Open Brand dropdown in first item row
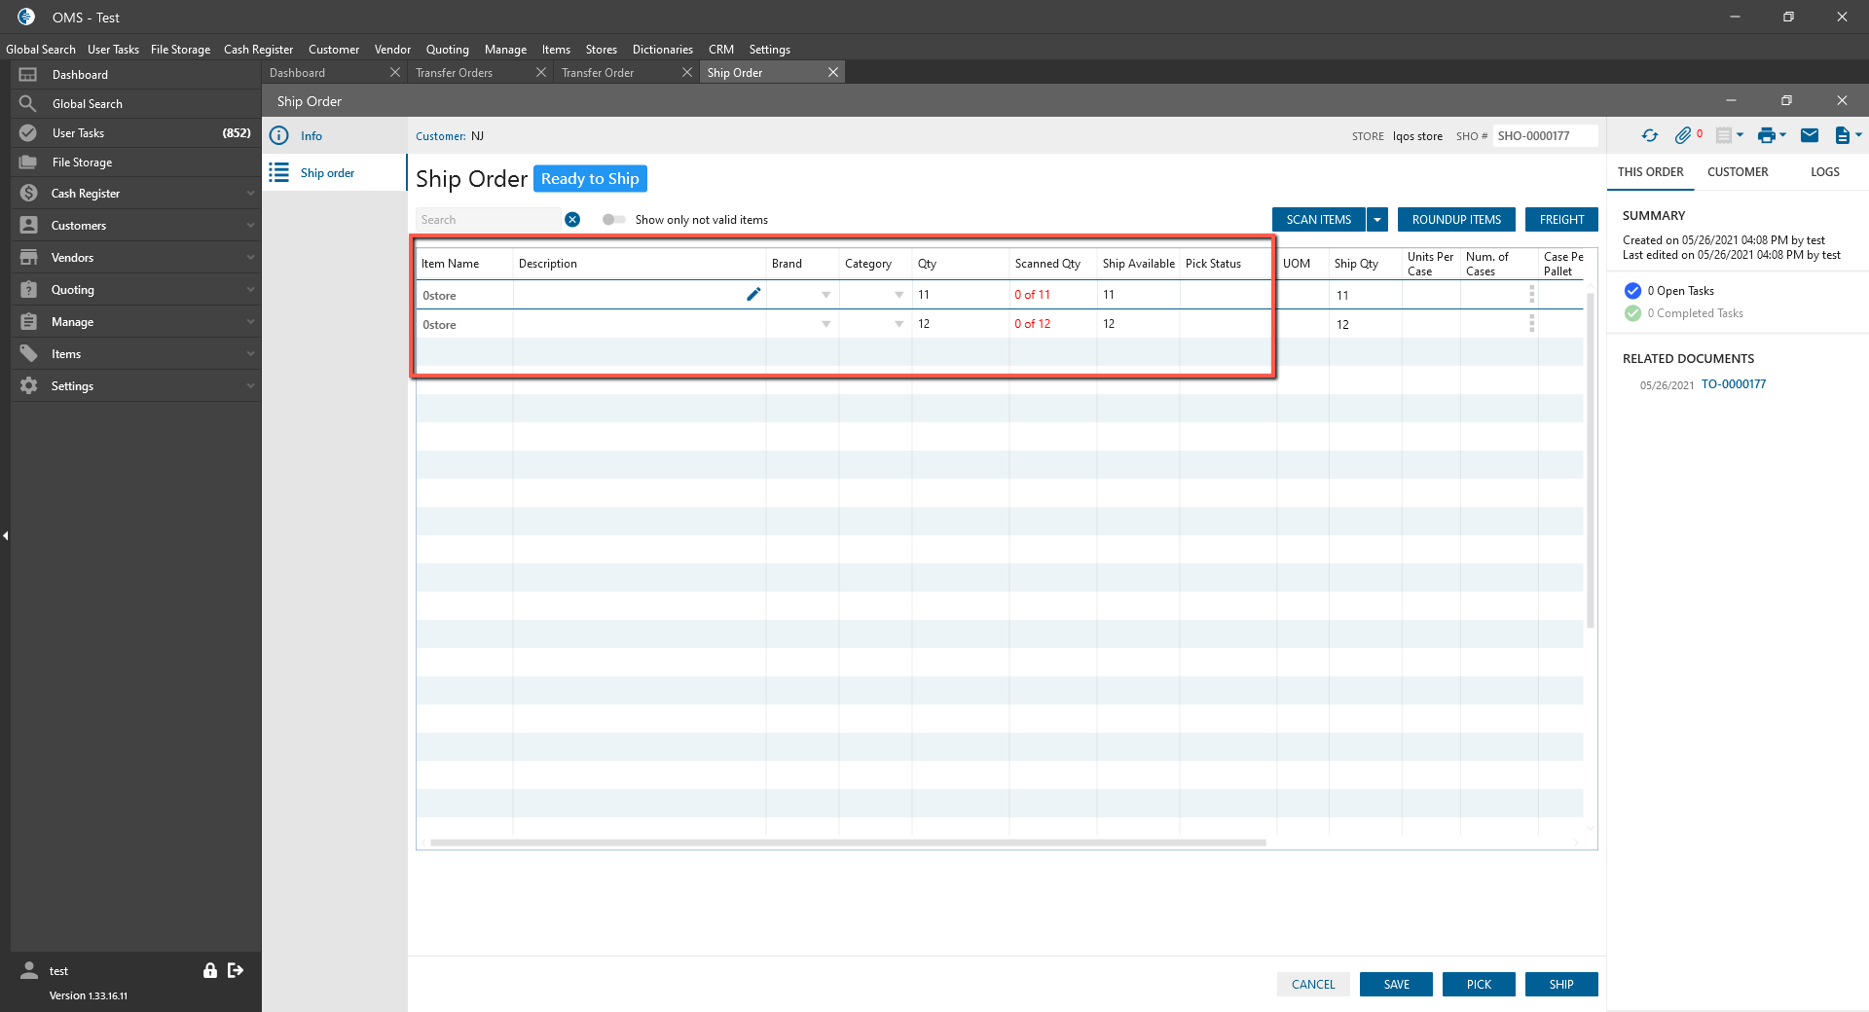Screen dimensions: 1869x1012 (x=825, y=295)
